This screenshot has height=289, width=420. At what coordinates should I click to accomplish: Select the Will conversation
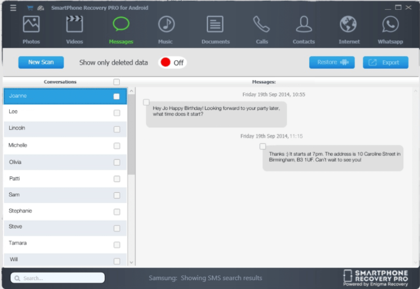coord(65,259)
